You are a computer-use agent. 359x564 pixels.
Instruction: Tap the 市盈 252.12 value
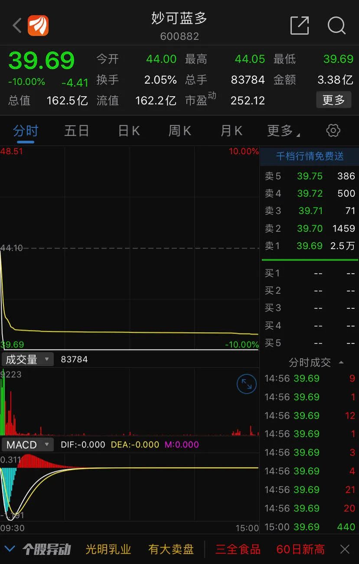click(248, 100)
